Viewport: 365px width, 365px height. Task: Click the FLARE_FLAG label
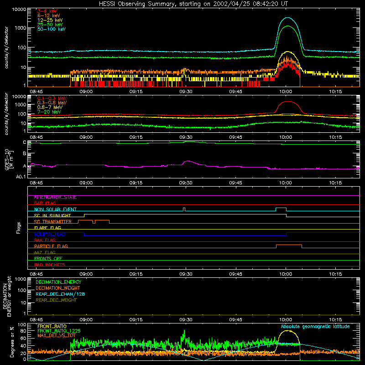click(47, 228)
